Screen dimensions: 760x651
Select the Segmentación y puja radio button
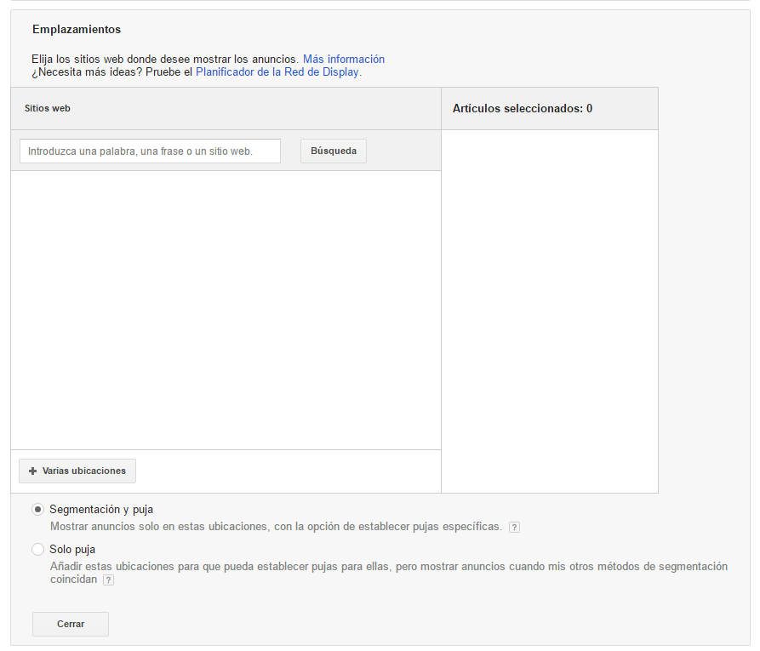(37, 509)
